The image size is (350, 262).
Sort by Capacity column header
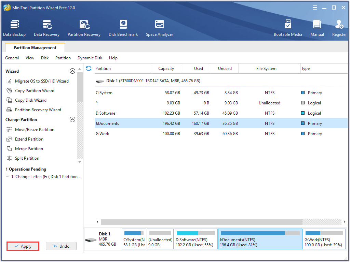click(x=166, y=68)
